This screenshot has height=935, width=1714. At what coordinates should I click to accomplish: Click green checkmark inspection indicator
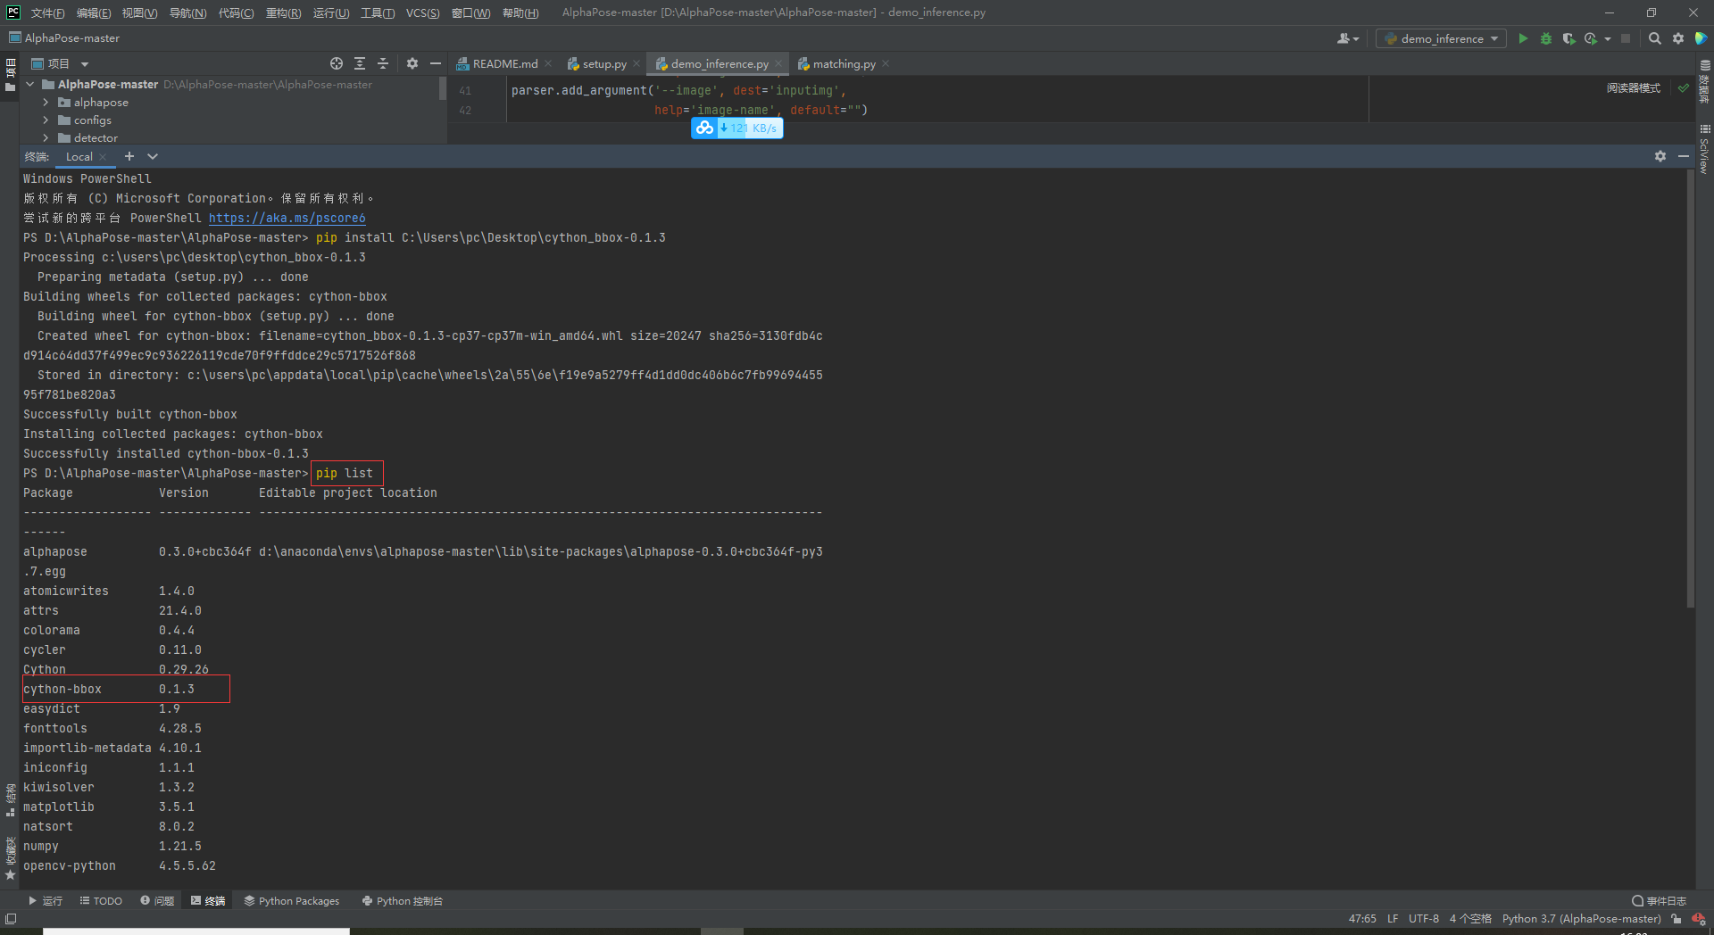(x=1683, y=88)
